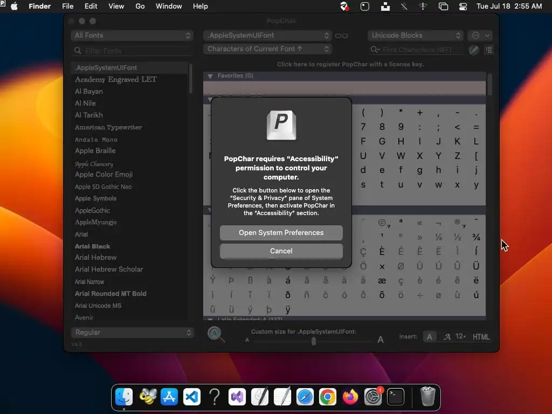Click Open System Preferences in the dialog
Image resolution: width=552 pixels, height=414 pixels.
(x=281, y=233)
